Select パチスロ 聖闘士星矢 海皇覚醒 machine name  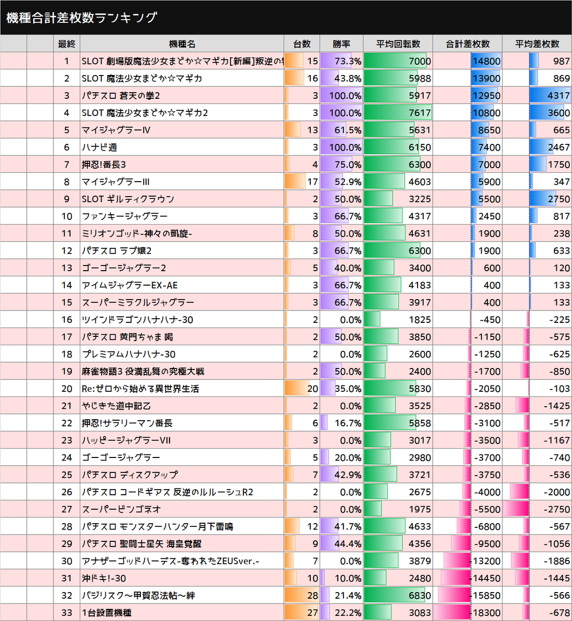point(141,544)
